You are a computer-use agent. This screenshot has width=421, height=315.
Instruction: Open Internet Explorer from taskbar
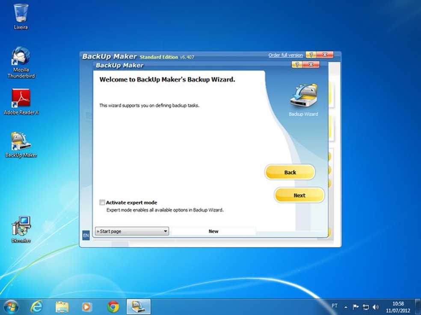click(x=37, y=306)
